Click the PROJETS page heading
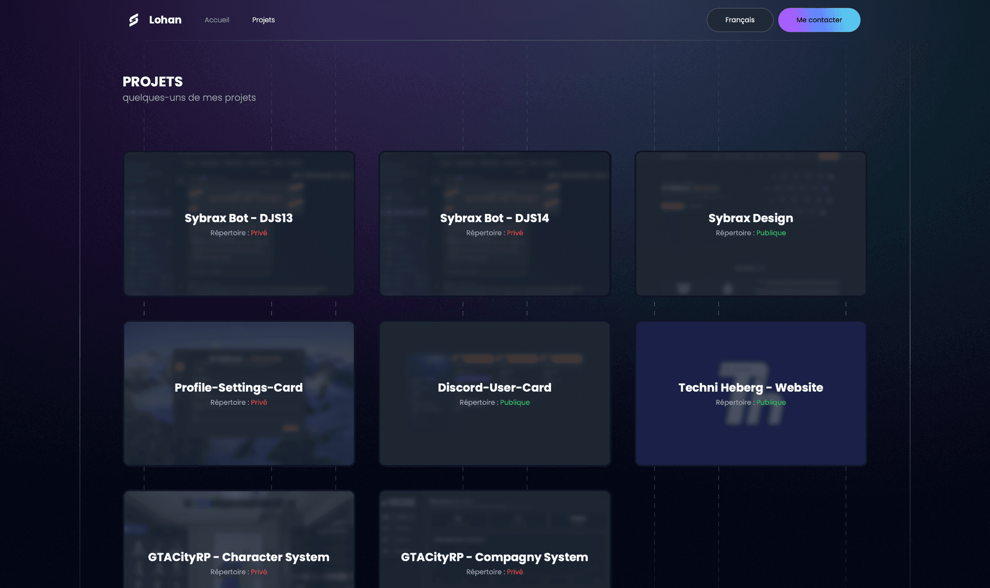 [153, 82]
